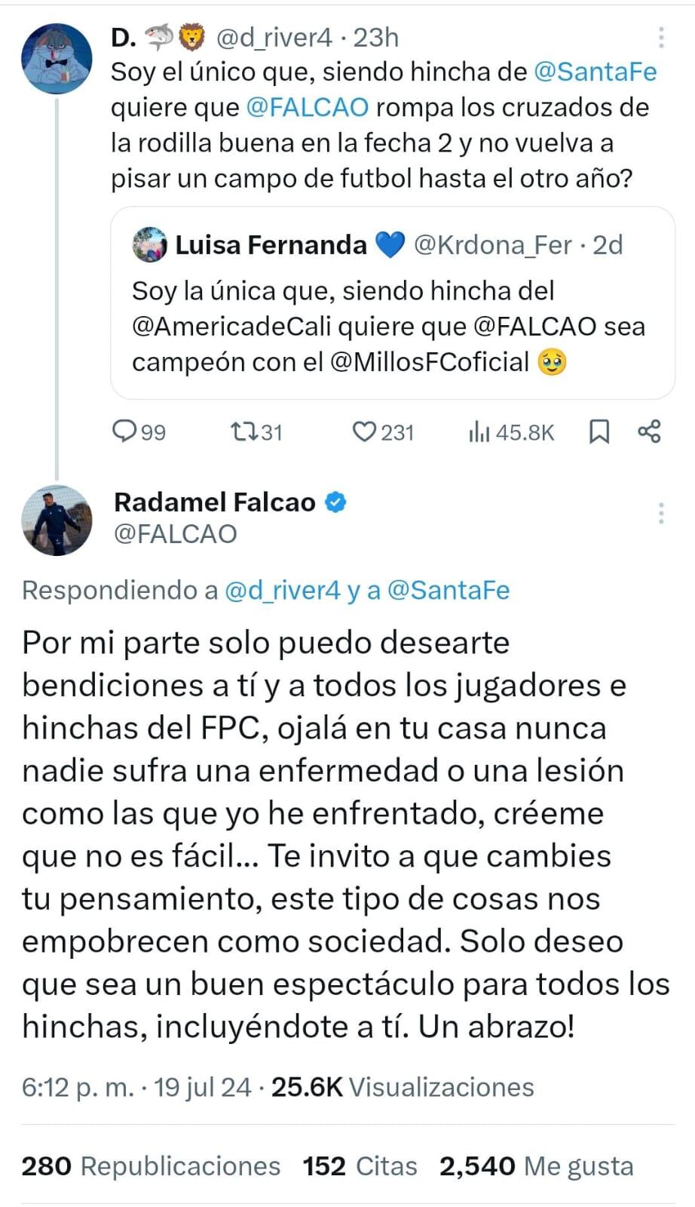
Task: Click the 2,540 Me gusta count
Action: point(534,1166)
